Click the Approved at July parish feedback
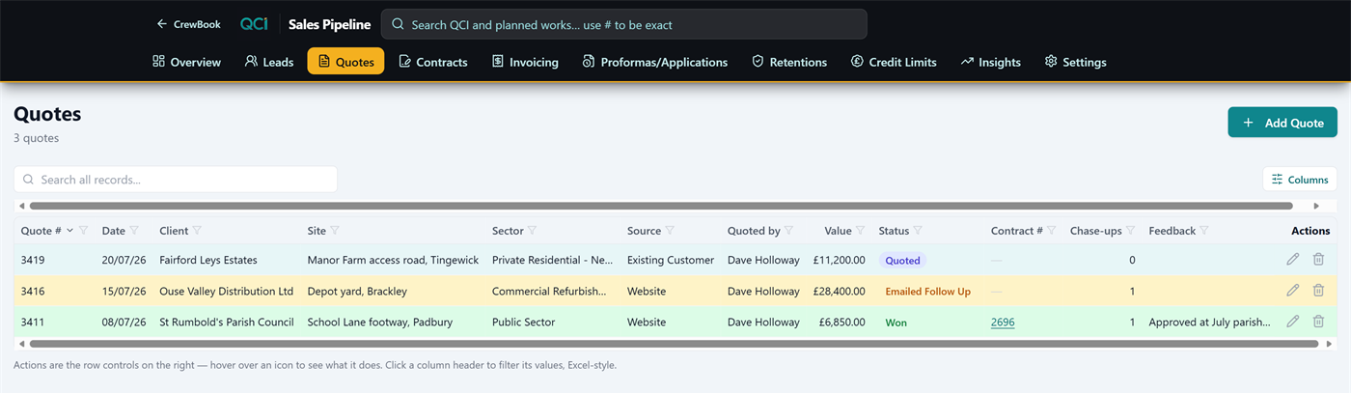Screen dimensions: 1351x393 tap(1210, 323)
